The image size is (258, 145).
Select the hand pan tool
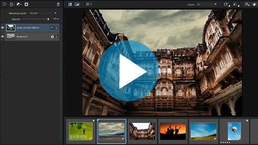point(254,4)
